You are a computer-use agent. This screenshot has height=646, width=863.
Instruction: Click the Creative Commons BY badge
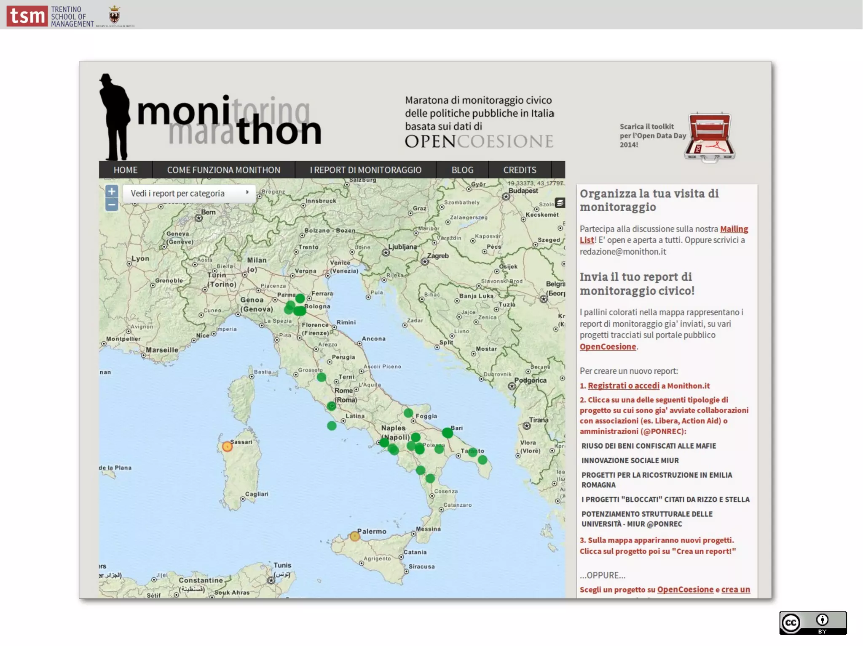click(812, 622)
